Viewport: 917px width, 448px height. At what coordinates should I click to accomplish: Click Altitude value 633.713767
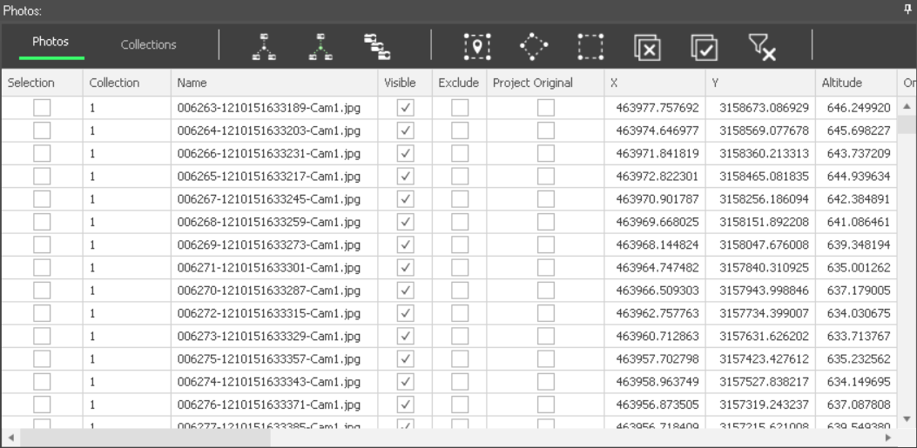[859, 337]
